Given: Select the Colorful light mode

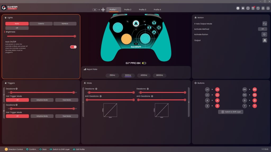Looking at the screenshot, I should (41, 23).
